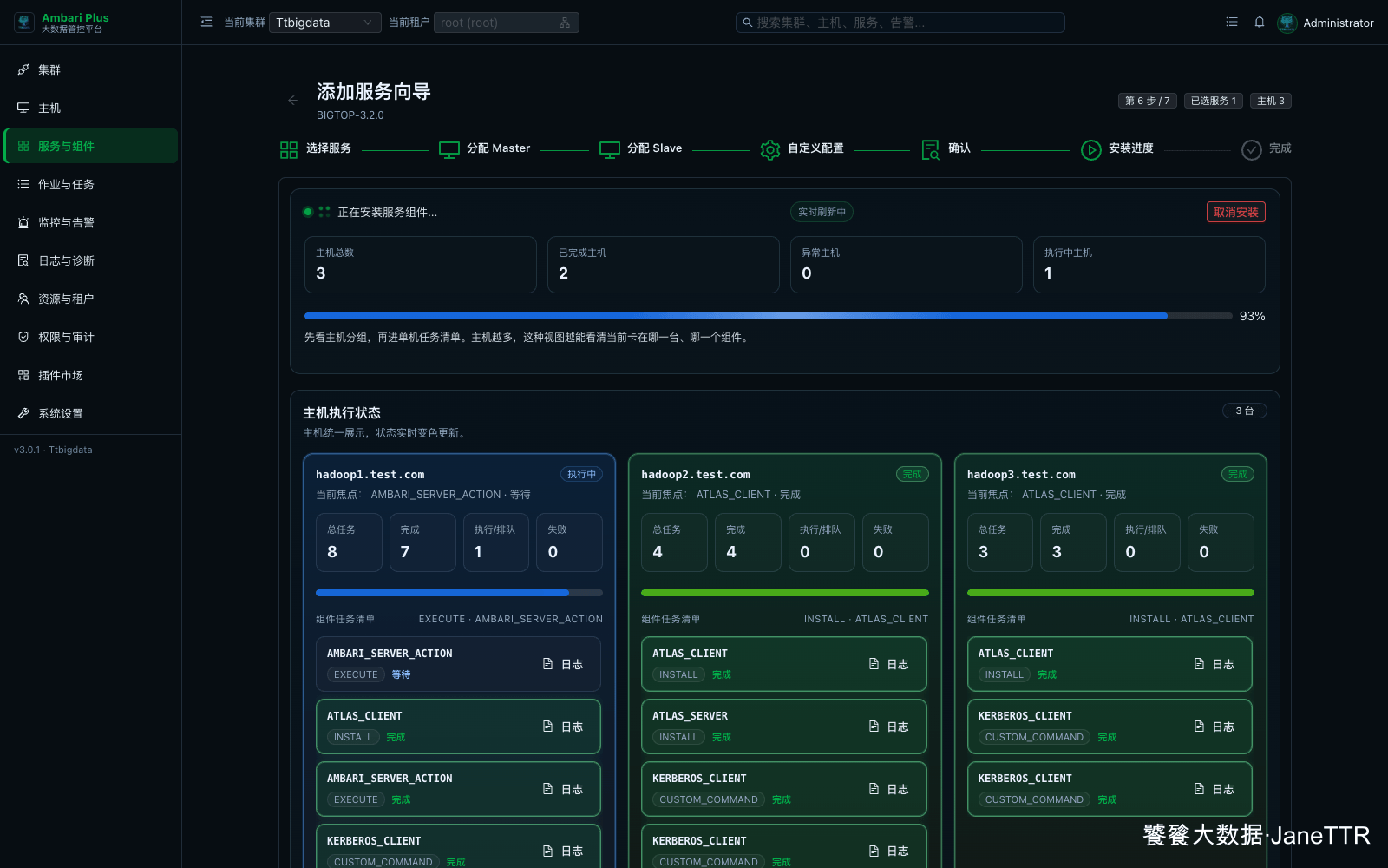This screenshot has height=868, width=1388.
Task: Click version text v3.0.1 · Ttbigdata
Action: (53, 450)
